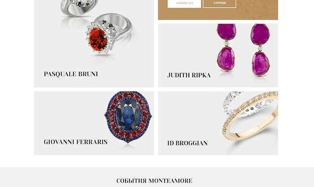314x187 pixels.
Task: Click the lower stone of the right purple earring
Action: tap(261, 63)
